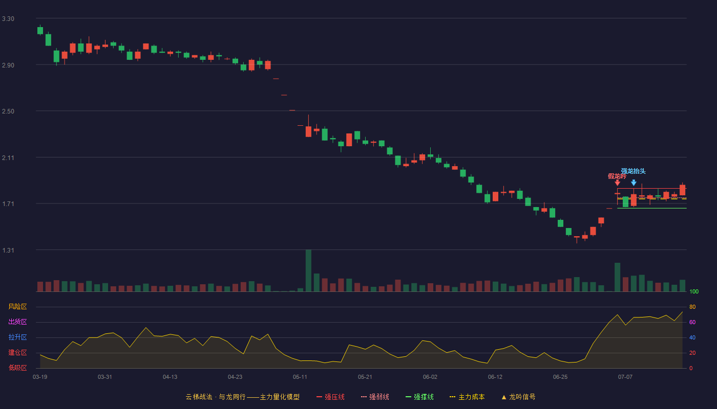Click the 80 indicator axis value
This screenshot has height=409, width=717.
[692, 307]
